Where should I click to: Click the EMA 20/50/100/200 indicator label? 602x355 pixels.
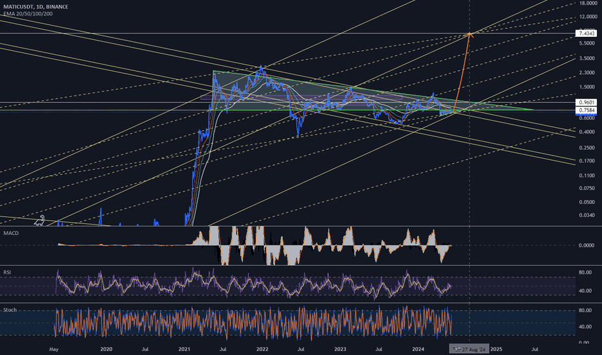[28, 14]
